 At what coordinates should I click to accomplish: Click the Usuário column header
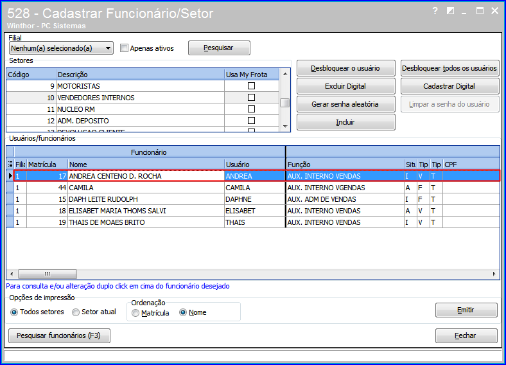[x=255, y=165]
